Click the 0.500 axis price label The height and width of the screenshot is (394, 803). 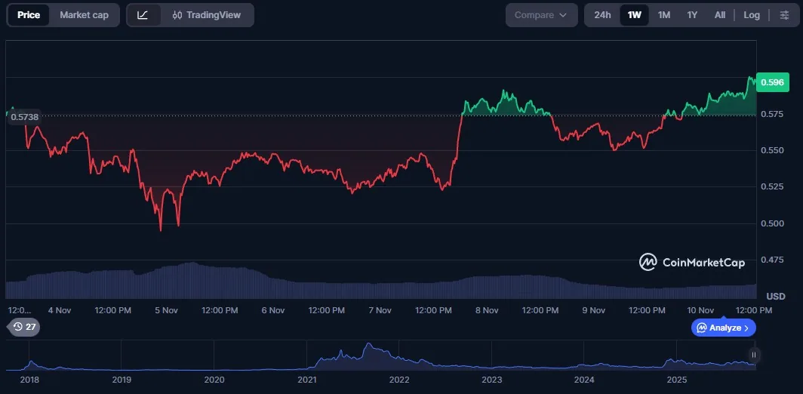(x=771, y=223)
